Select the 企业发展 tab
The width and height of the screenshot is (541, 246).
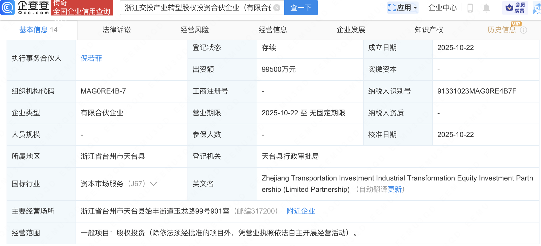(x=351, y=30)
